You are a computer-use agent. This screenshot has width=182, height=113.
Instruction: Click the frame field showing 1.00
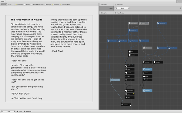point(8,111)
